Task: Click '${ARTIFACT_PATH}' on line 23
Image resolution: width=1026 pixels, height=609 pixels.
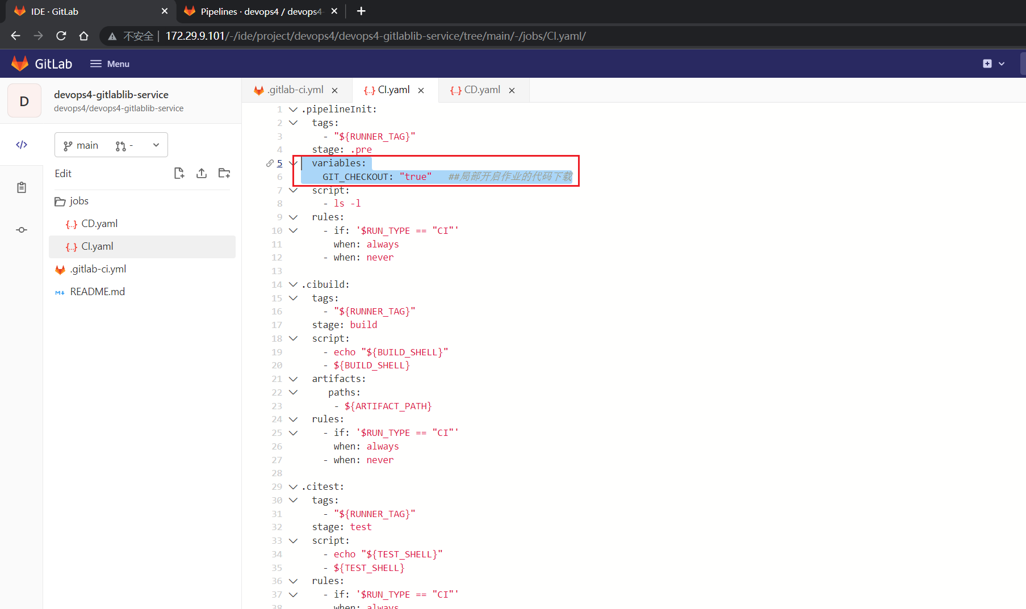Action: [x=388, y=406]
